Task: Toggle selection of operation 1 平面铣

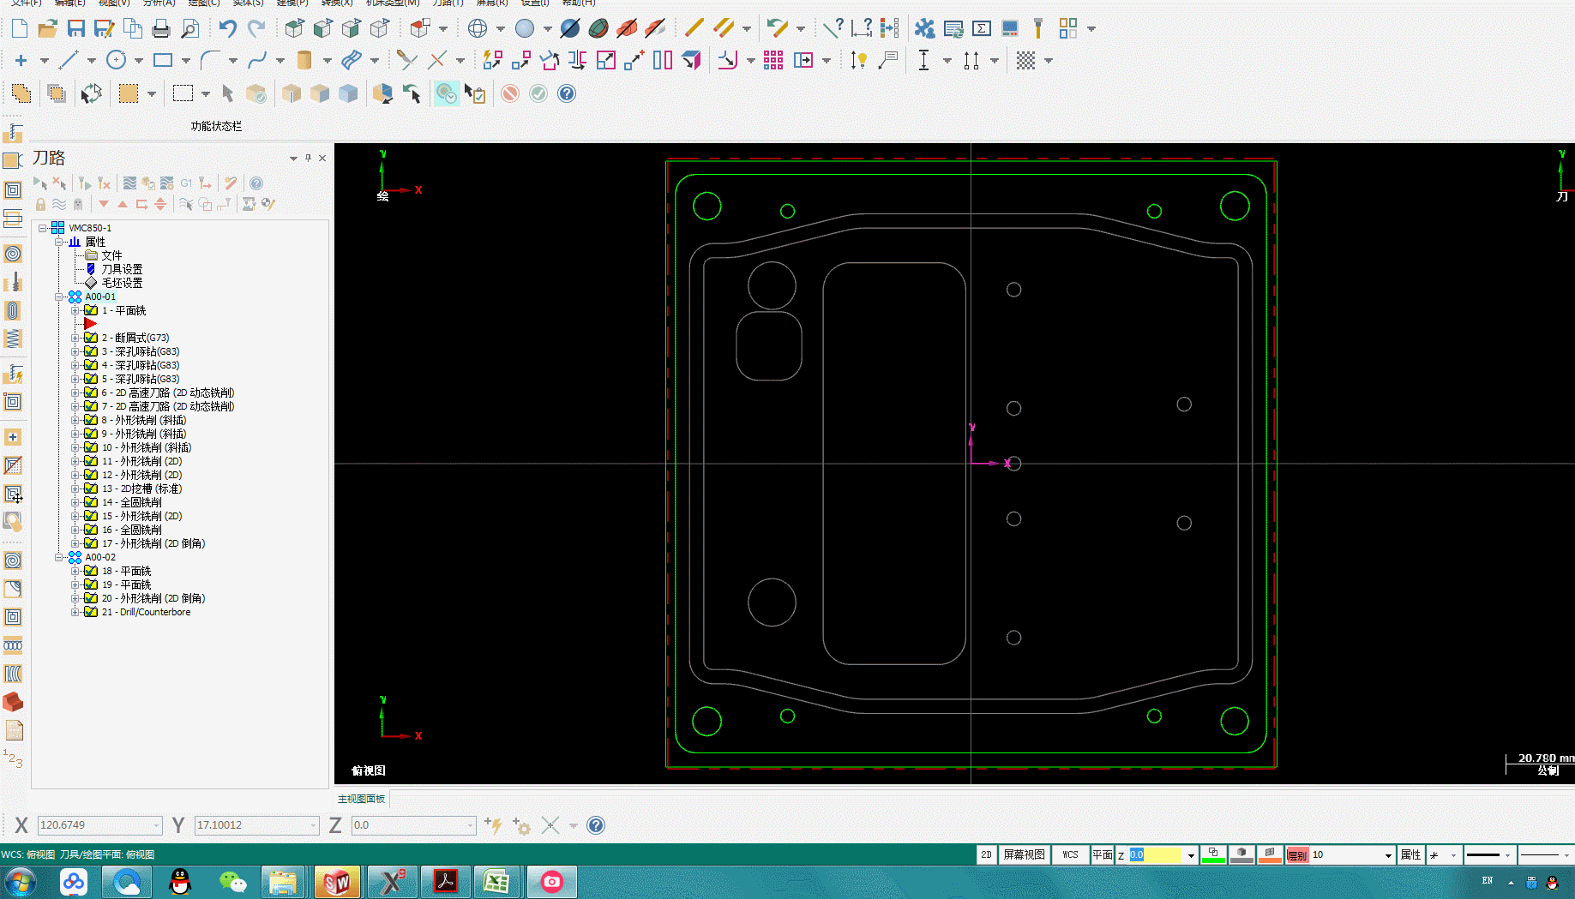Action: click(x=91, y=310)
